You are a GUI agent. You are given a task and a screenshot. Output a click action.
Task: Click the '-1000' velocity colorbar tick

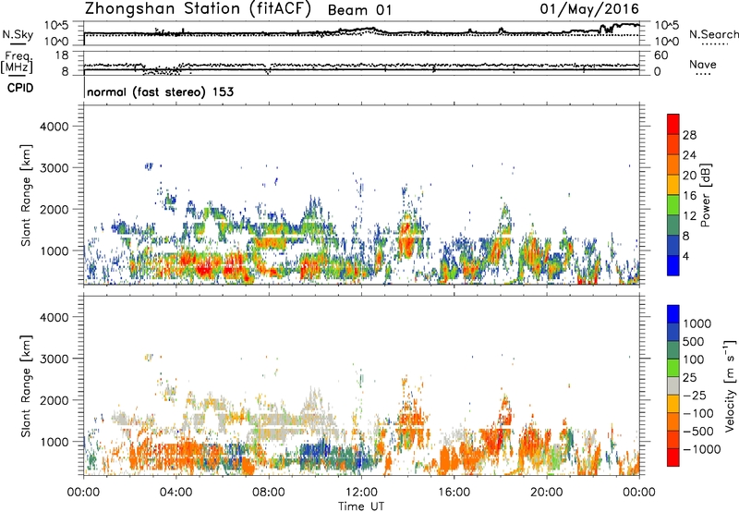click(702, 449)
